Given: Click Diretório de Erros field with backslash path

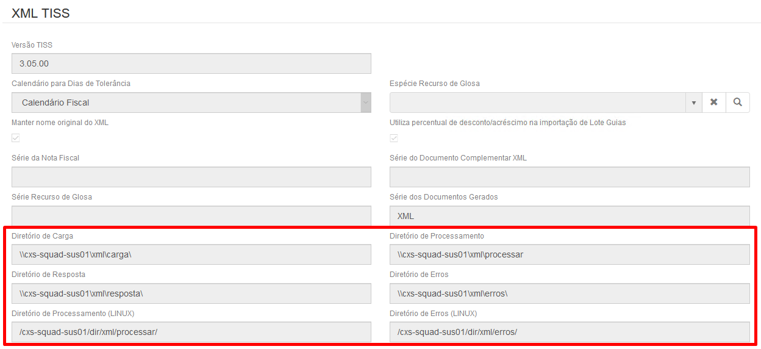Looking at the screenshot, I should pyautogui.click(x=570, y=293).
